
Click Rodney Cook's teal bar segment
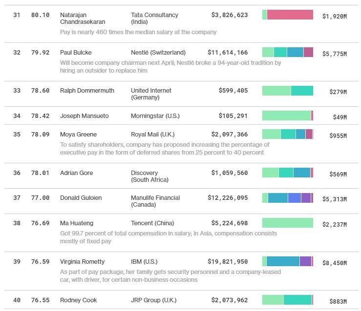point(297,300)
